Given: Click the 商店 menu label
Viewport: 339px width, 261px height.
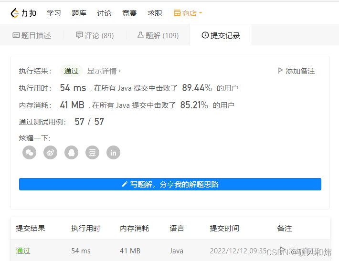Looking at the screenshot, I should [189, 13].
